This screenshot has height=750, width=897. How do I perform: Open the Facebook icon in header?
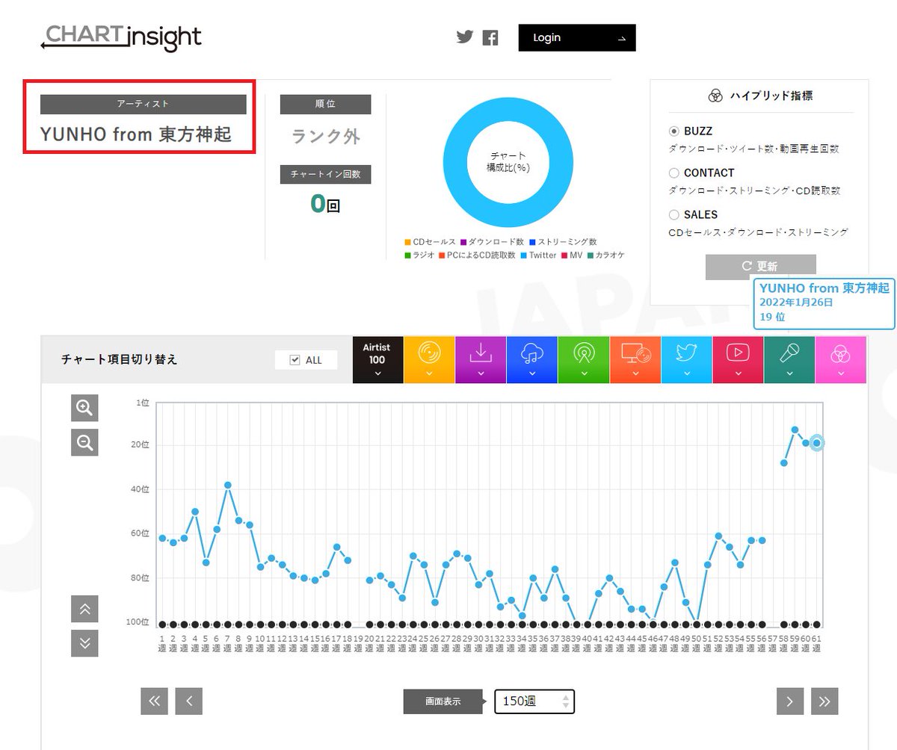click(490, 37)
